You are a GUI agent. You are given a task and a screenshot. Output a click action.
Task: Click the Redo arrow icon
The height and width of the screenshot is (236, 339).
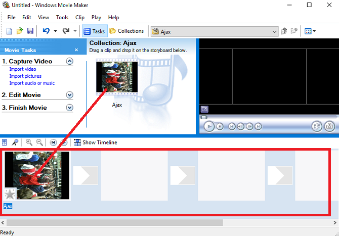[x=66, y=31]
